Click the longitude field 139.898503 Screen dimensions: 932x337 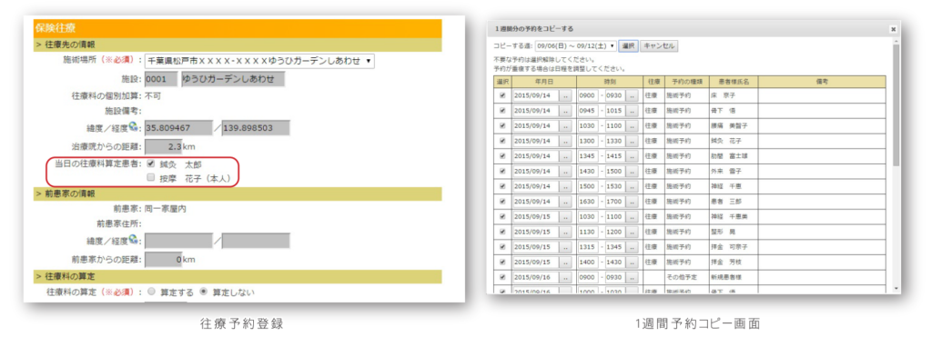click(256, 128)
